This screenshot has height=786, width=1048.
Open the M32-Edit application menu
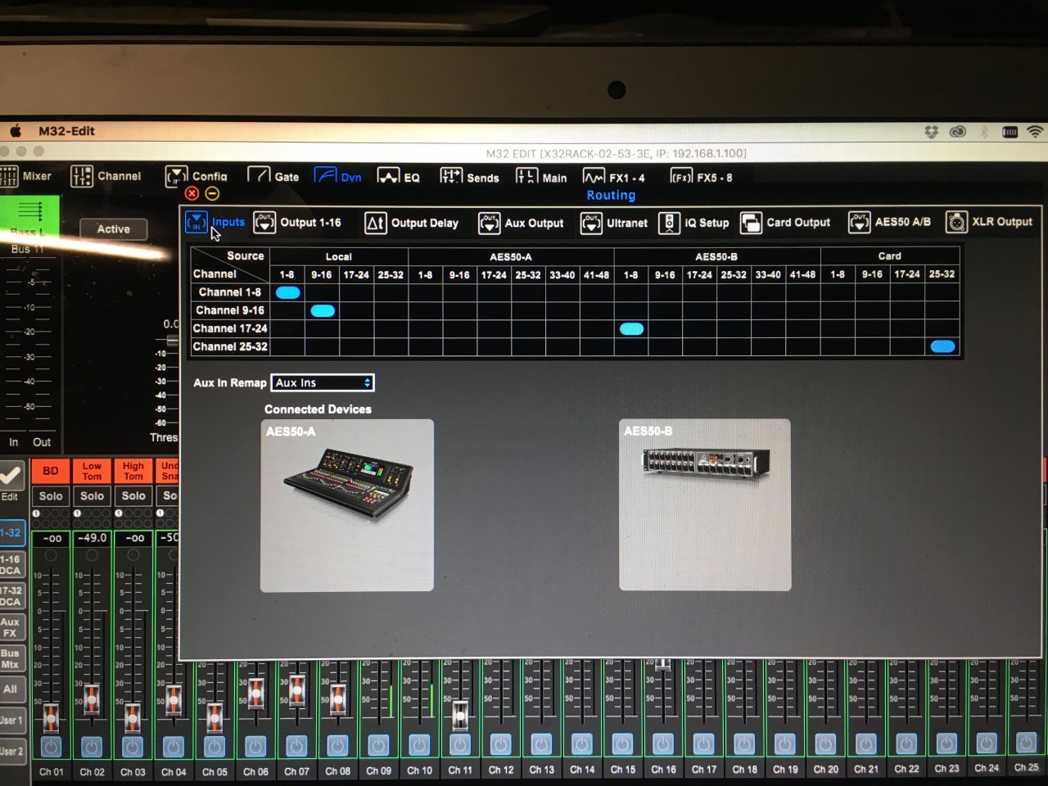[x=66, y=131]
